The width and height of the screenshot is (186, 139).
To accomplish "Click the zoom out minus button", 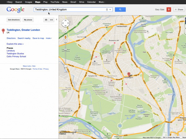I will (65, 66).
